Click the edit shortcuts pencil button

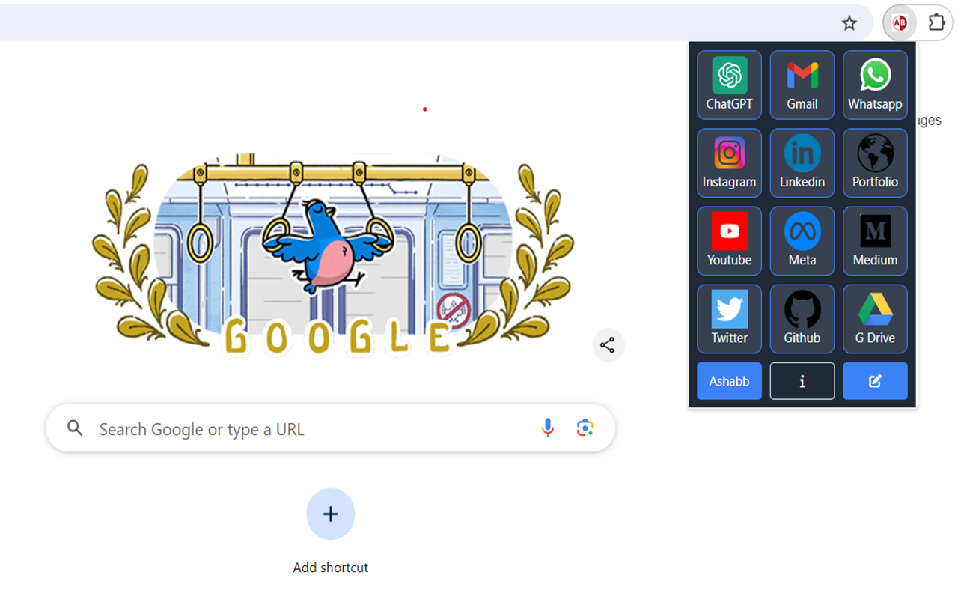[875, 381]
